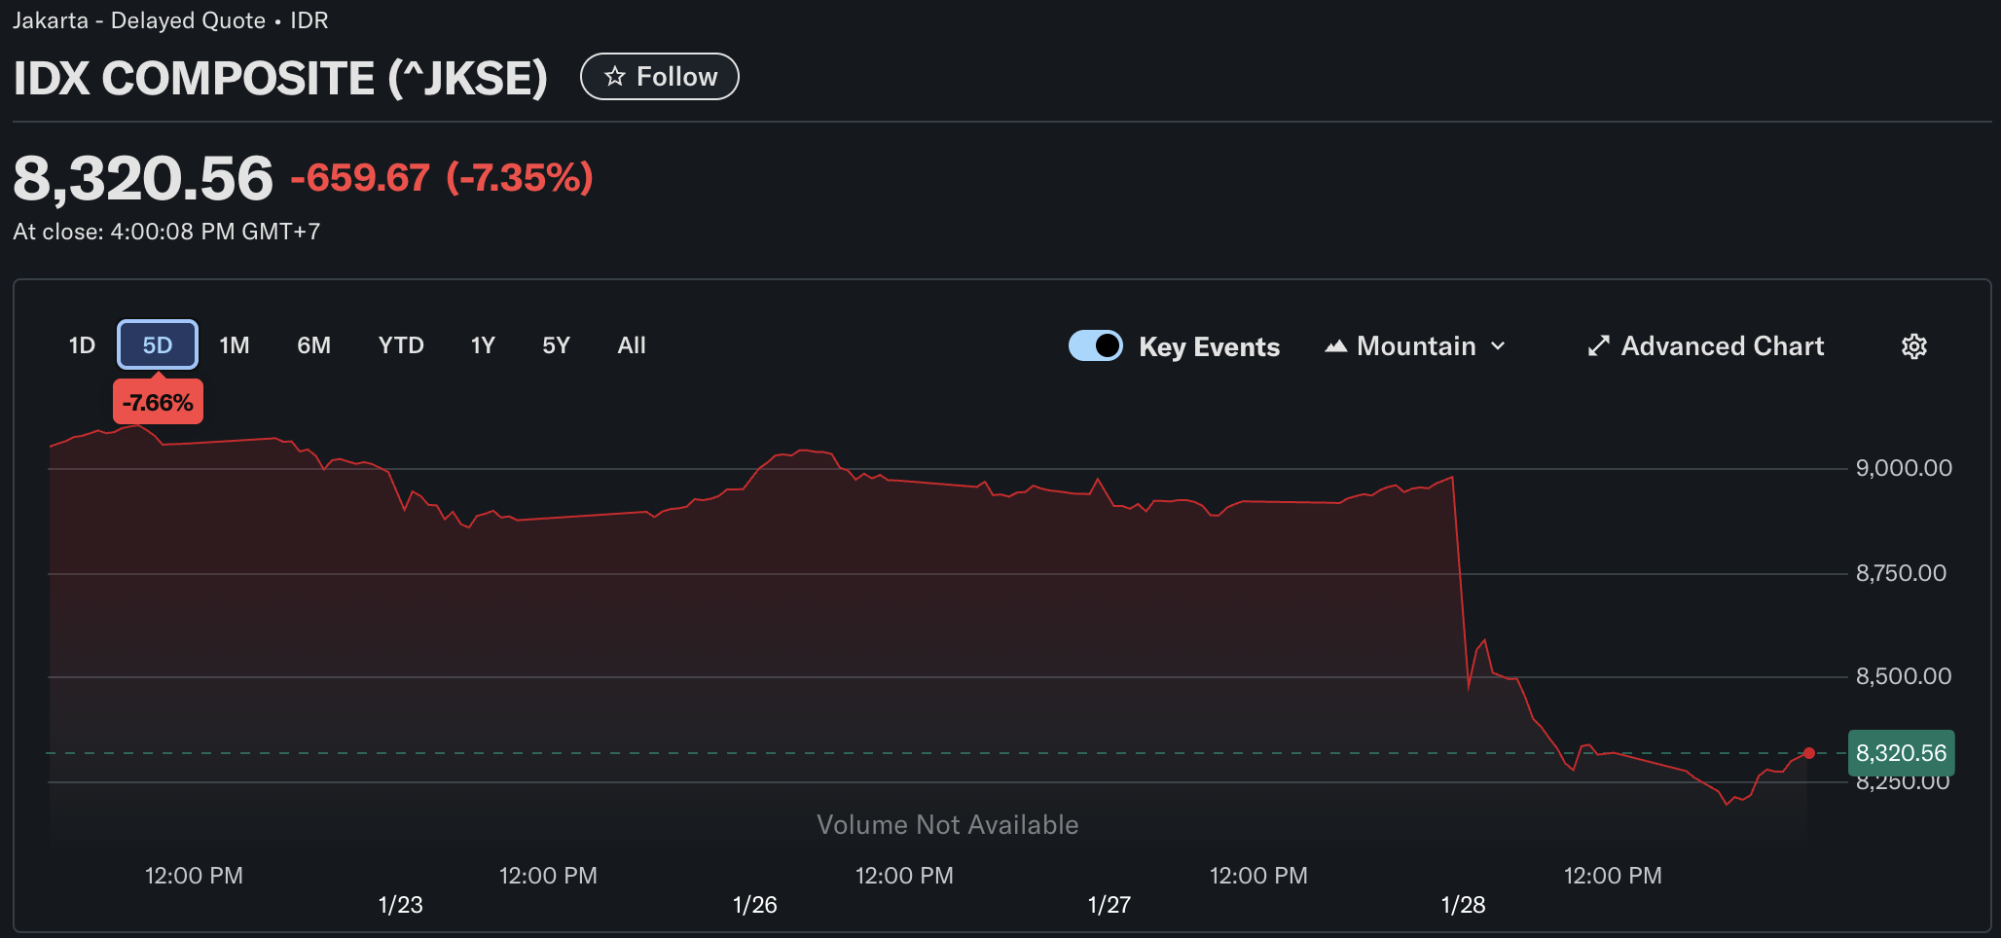
Task: Click the 1/26 date label
Action: click(x=755, y=905)
